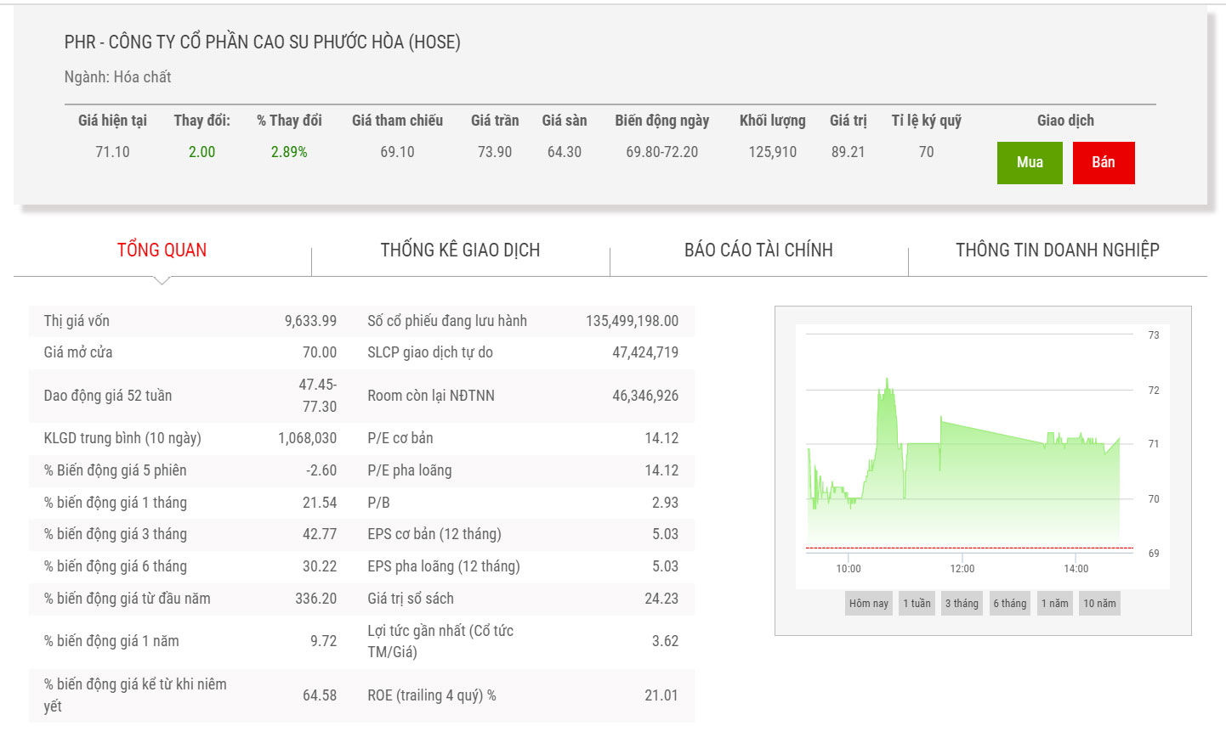The width and height of the screenshot is (1226, 737).
Task: Select the 1 năm chart period
Action: click(x=1054, y=604)
